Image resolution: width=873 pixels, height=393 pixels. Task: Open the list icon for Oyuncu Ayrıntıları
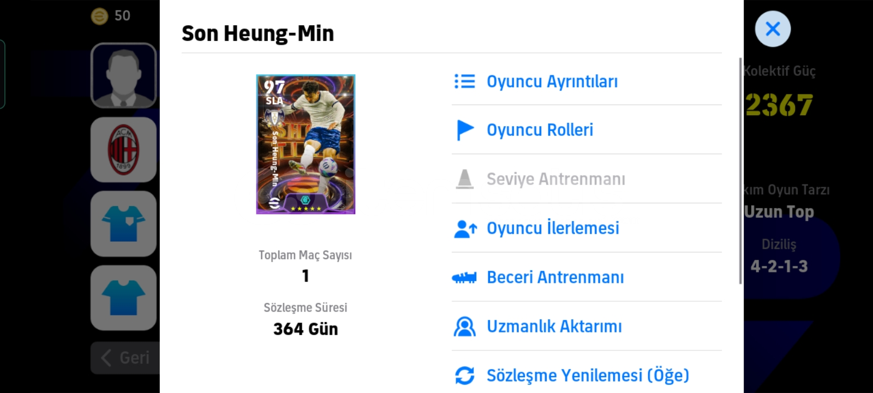coord(465,81)
